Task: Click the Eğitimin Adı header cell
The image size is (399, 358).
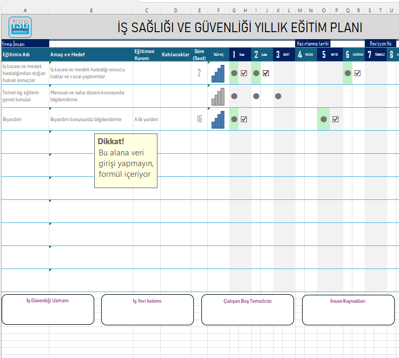Action: point(25,55)
